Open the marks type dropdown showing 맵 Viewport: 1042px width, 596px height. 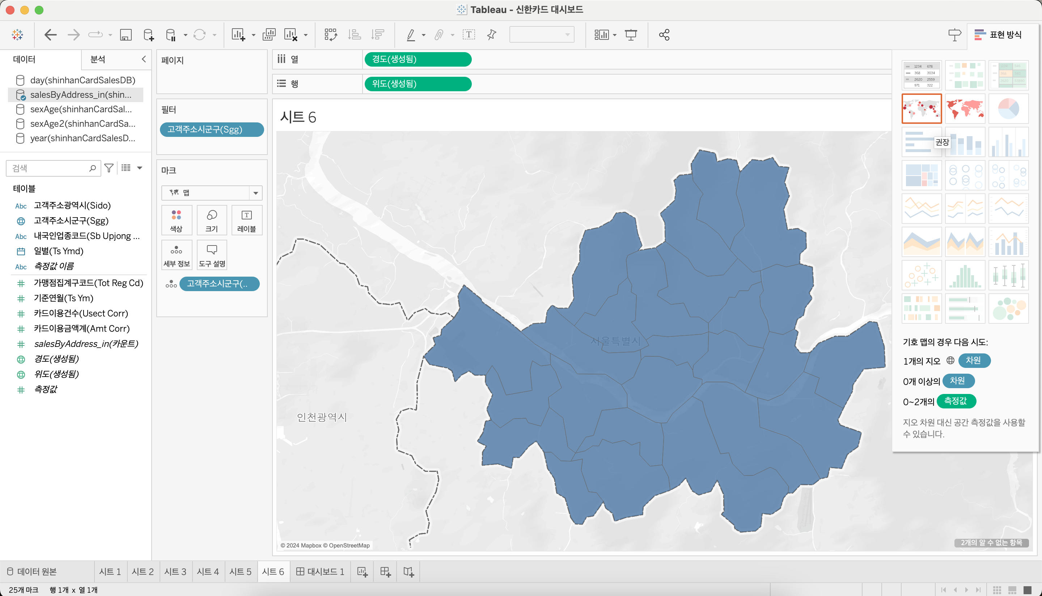coord(212,192)
